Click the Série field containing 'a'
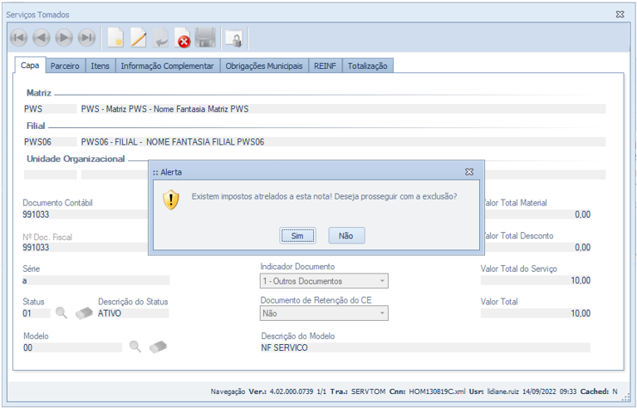637x409 pixels. pyautogui.click(x=96, y=280)
